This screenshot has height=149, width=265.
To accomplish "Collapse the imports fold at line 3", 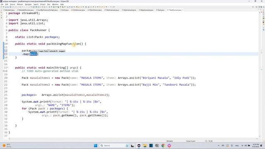I will [8, 20].
